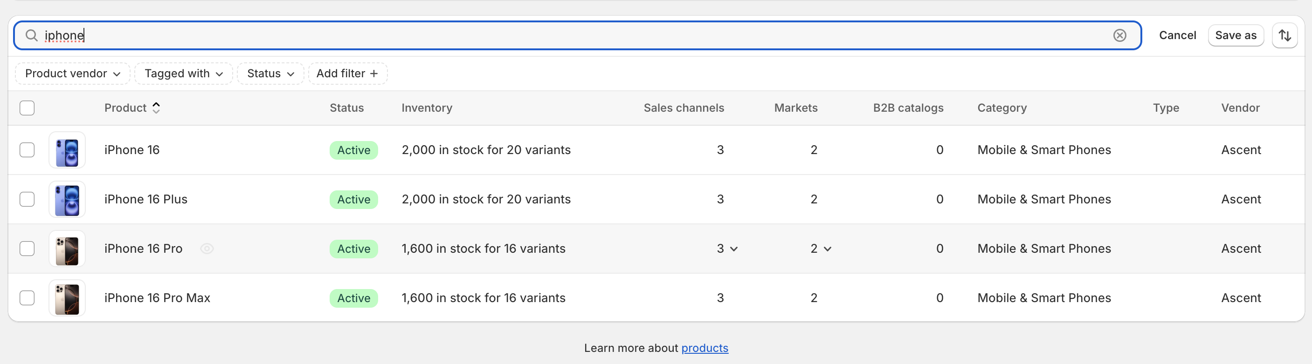This screenshot has height=364, width=1312.
Task: Open the iPhone 16 Pro Max thumbnail
Action: coord(67,298)
